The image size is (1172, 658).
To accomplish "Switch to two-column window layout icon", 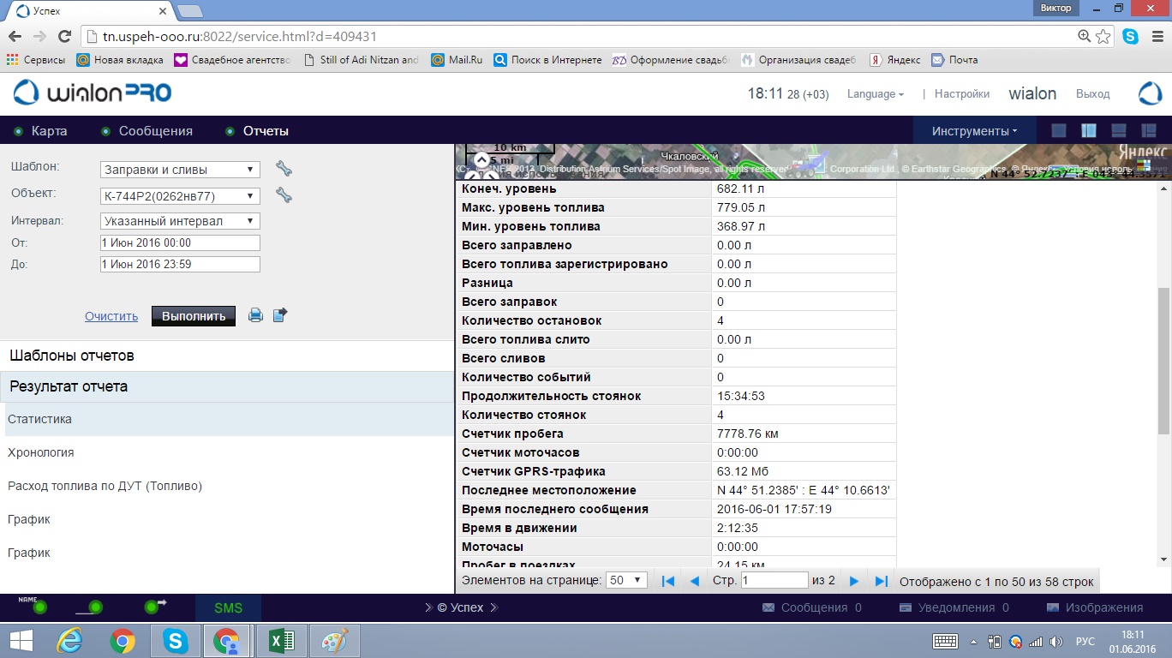I will (x=1089, y=131).
